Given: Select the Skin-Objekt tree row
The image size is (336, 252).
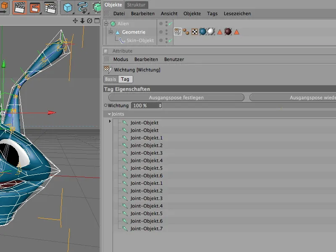Looking at the screenshot, I should [140, 40].
